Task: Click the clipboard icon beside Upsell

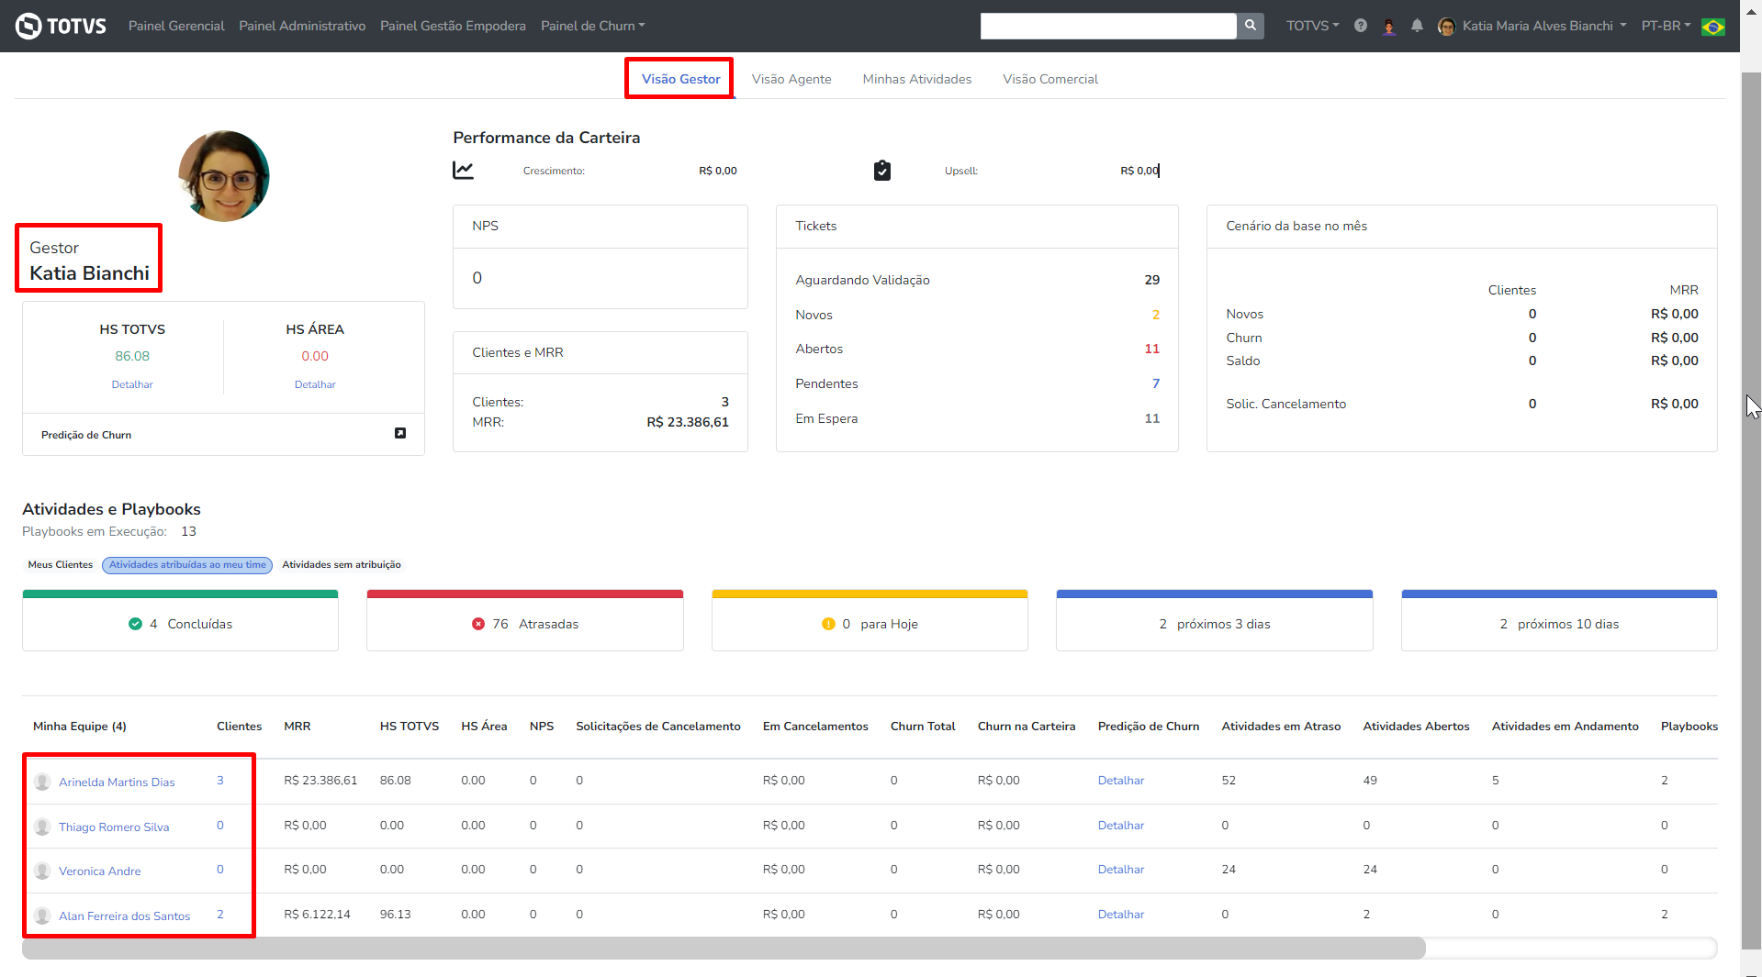Action: pos(882,171)
